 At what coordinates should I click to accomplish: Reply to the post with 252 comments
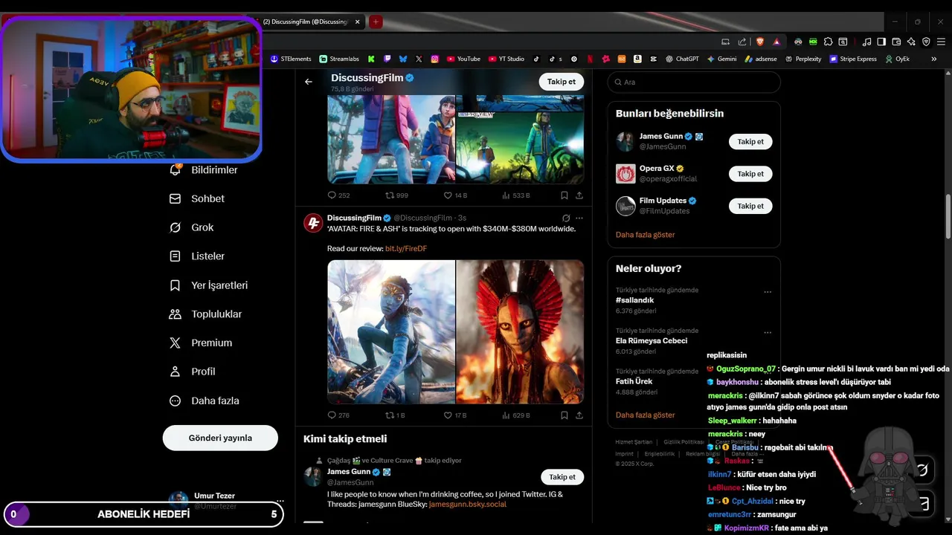(338, 195)
